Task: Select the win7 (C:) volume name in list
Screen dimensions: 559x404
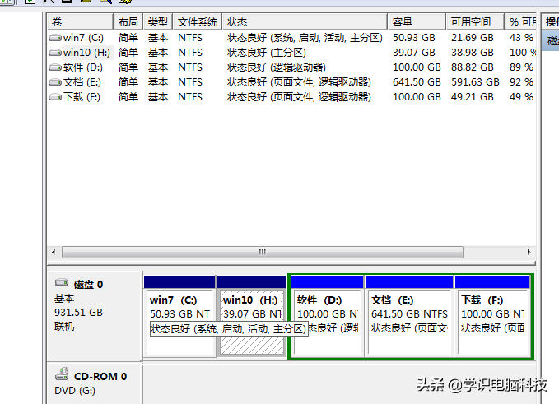Action: tap(83, 37)
